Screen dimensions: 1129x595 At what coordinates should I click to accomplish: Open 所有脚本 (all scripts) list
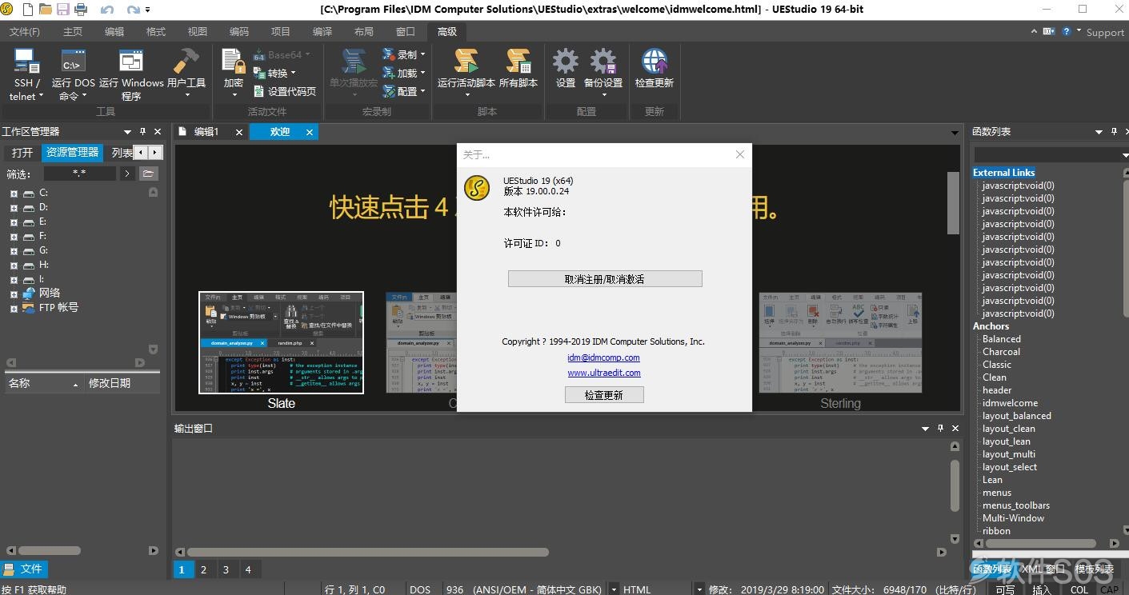point(518,69)
